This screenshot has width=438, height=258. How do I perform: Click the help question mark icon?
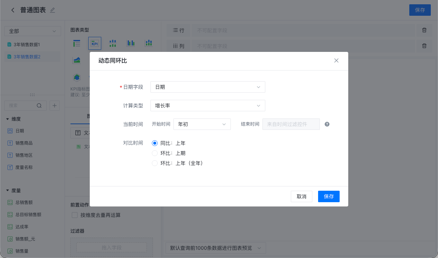pyautogui.click(x=327, y=124)
